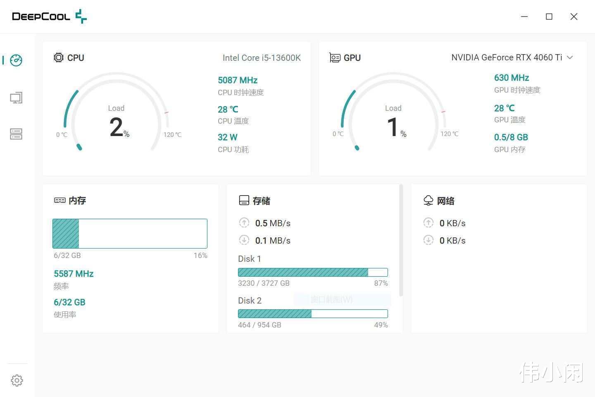Click the network upload arrow icon
Image resolution: width=595 pixels, height=397 pixels.
tap(428, 223)
